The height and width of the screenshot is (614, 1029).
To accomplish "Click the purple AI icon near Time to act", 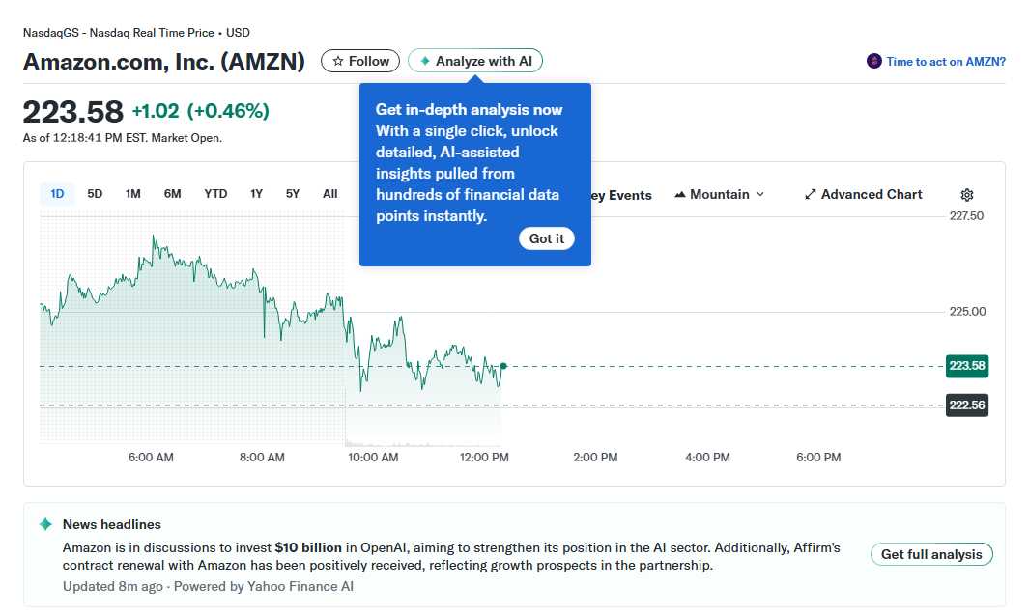I will [x=872, y=61].
